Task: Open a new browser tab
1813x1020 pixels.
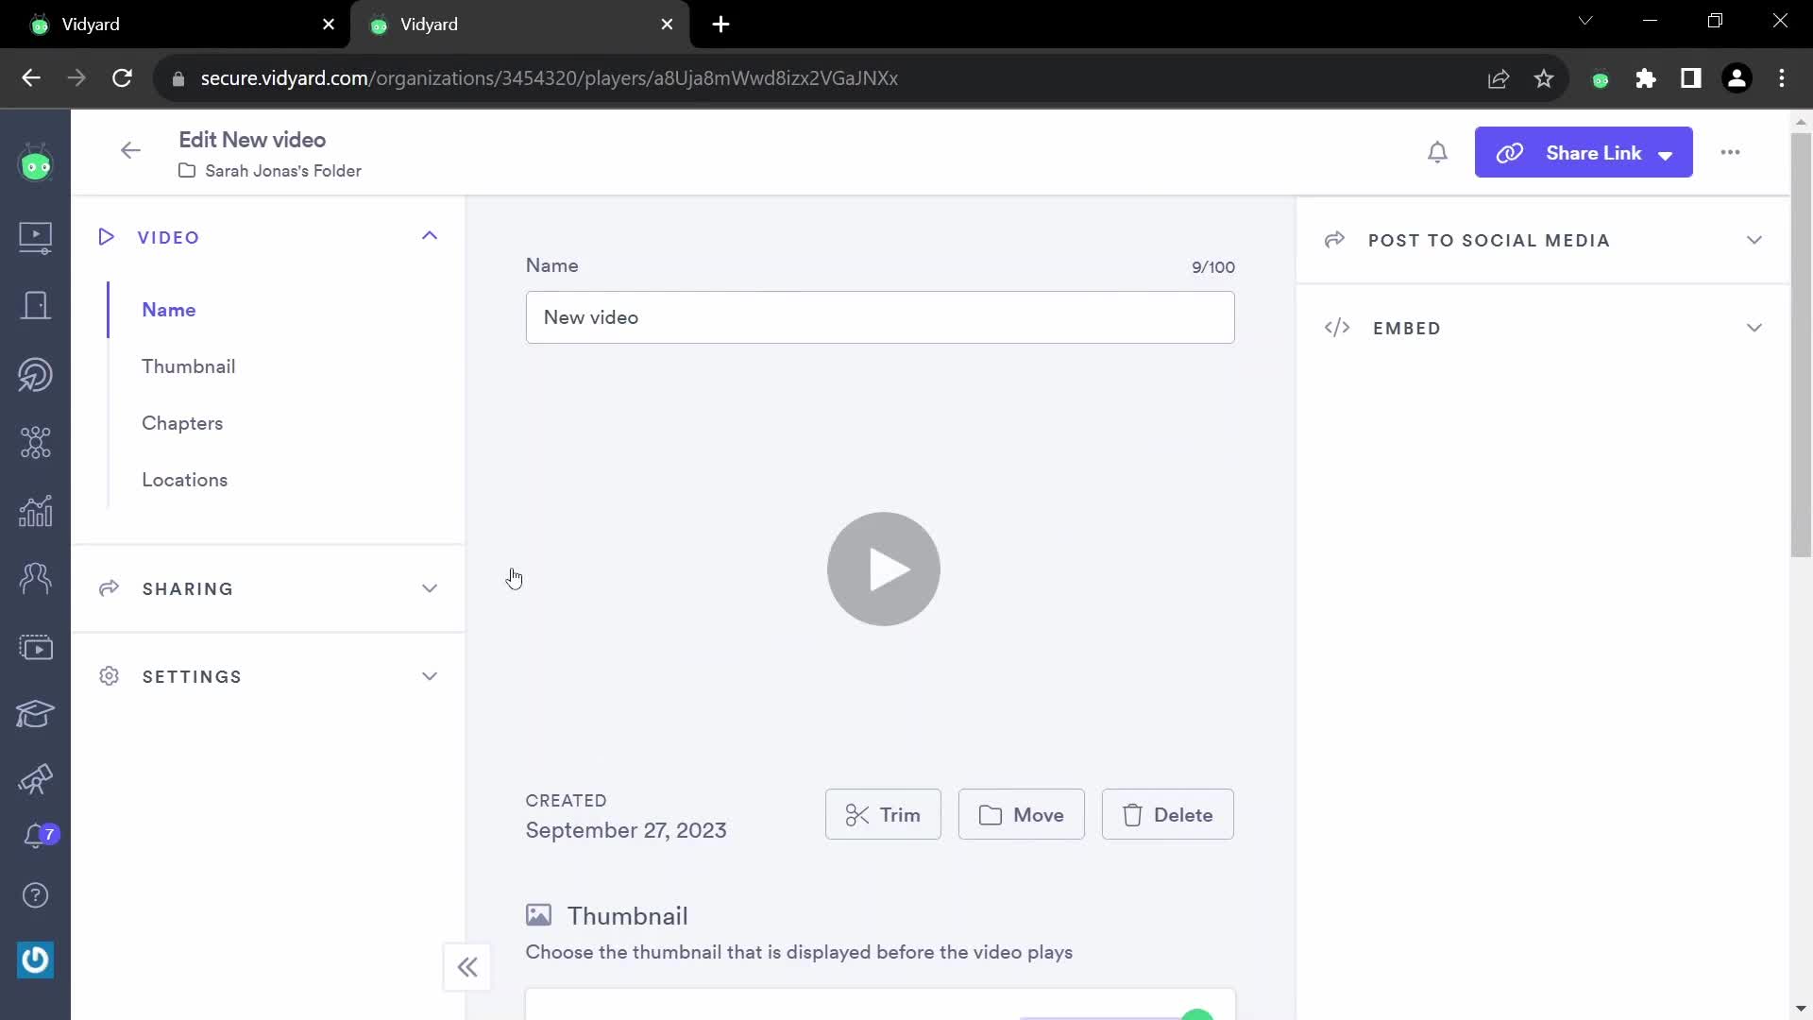Action: pos(721,25)
